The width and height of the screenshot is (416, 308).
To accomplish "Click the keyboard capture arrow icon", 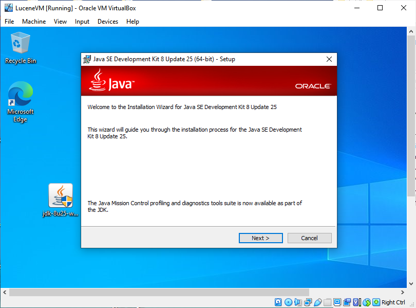I will tap(376, 302).
